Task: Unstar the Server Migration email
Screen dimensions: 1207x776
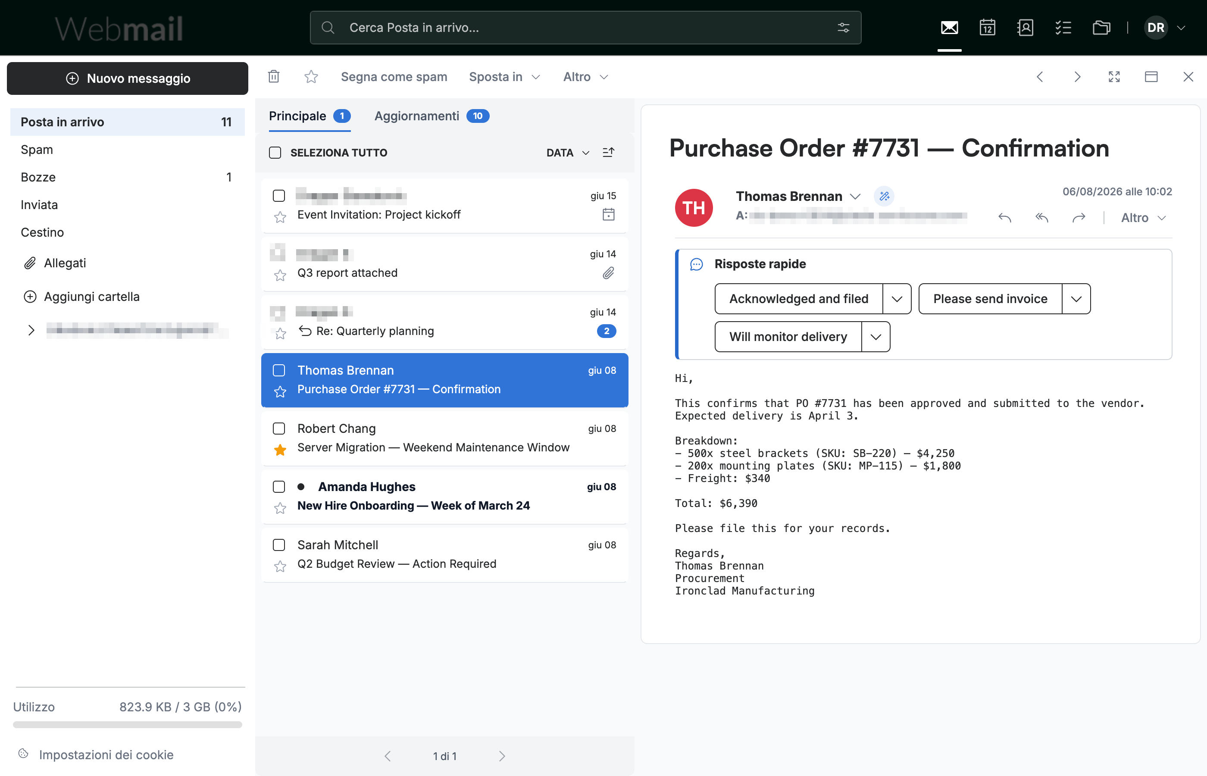Action: [280, 450]
